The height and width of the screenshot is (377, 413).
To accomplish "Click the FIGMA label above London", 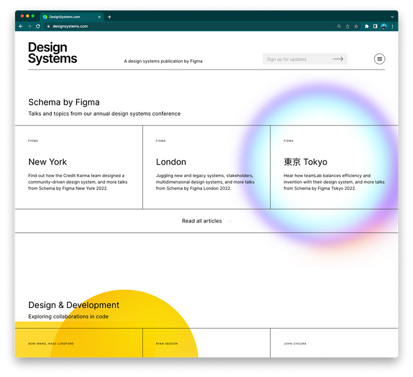I will coord(160,141).
